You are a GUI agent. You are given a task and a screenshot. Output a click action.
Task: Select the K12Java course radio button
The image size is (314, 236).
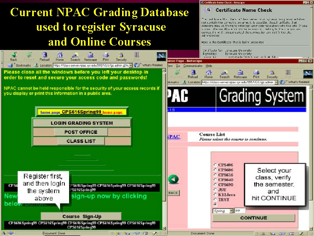215,194
